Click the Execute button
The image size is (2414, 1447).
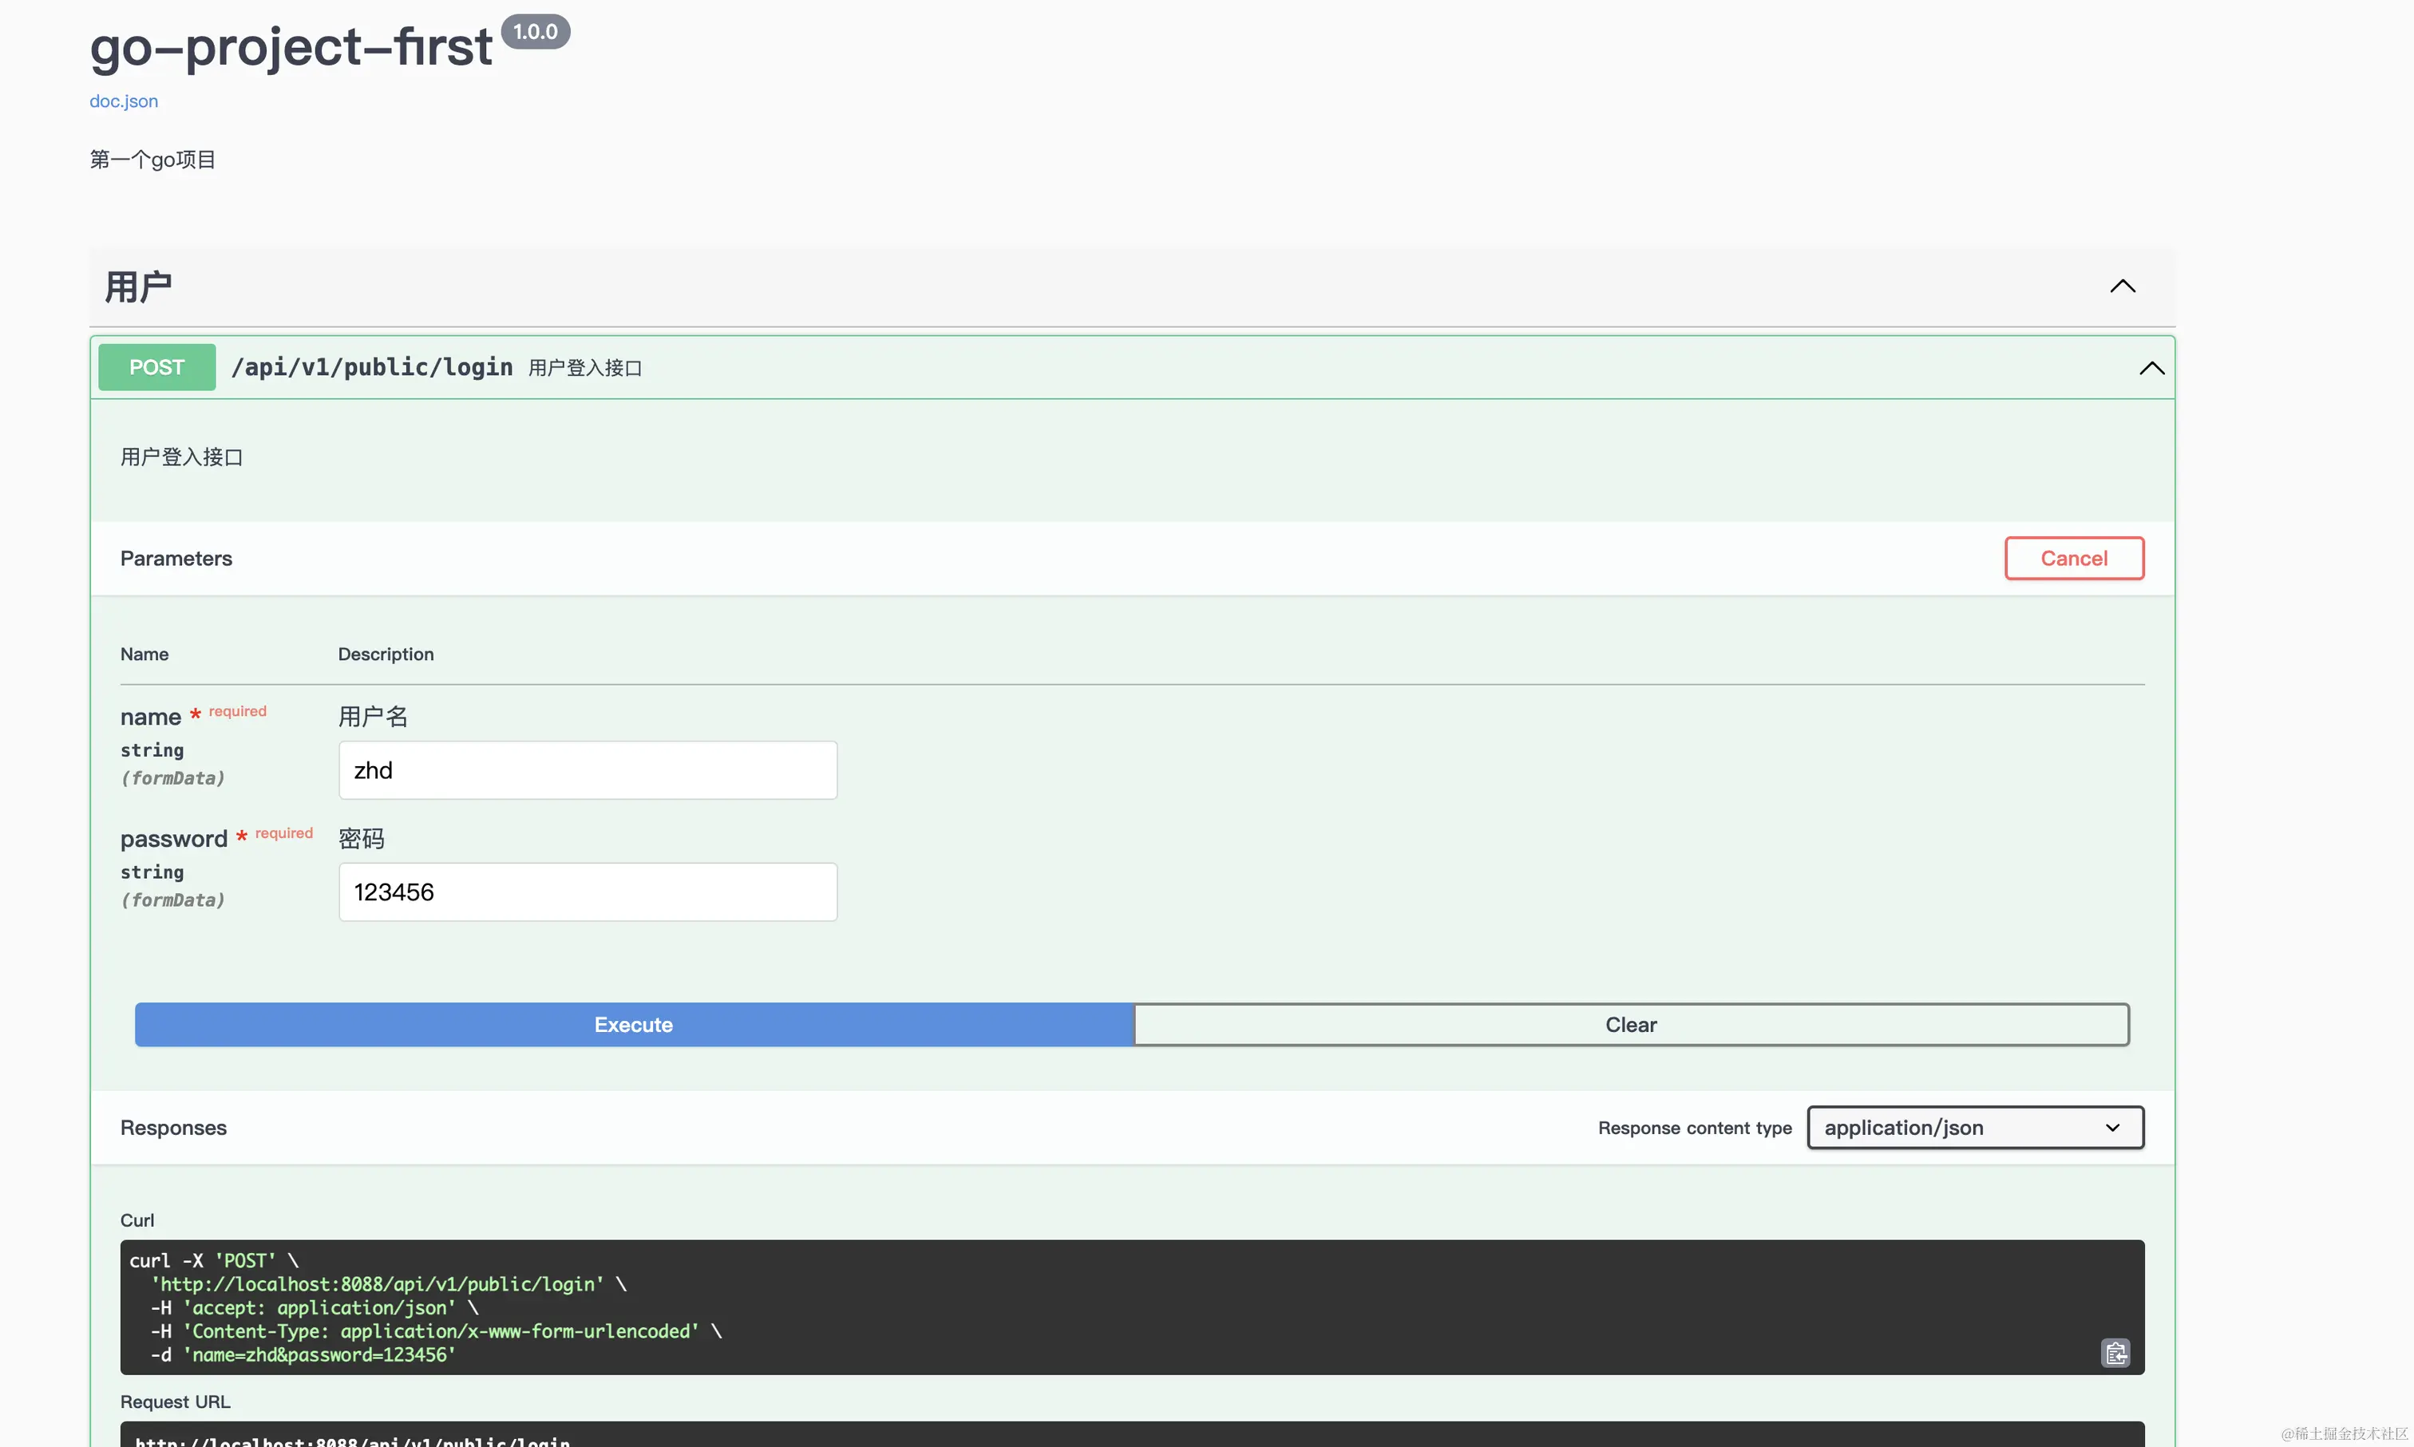coord(634,1024)
